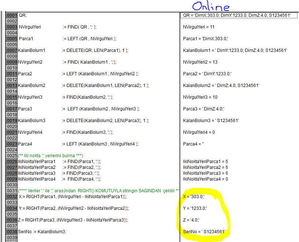Click the 'FIND(KalanBolum3, ';');' expression
Screen dimensions: 299x242
click(x=90, y=132)
